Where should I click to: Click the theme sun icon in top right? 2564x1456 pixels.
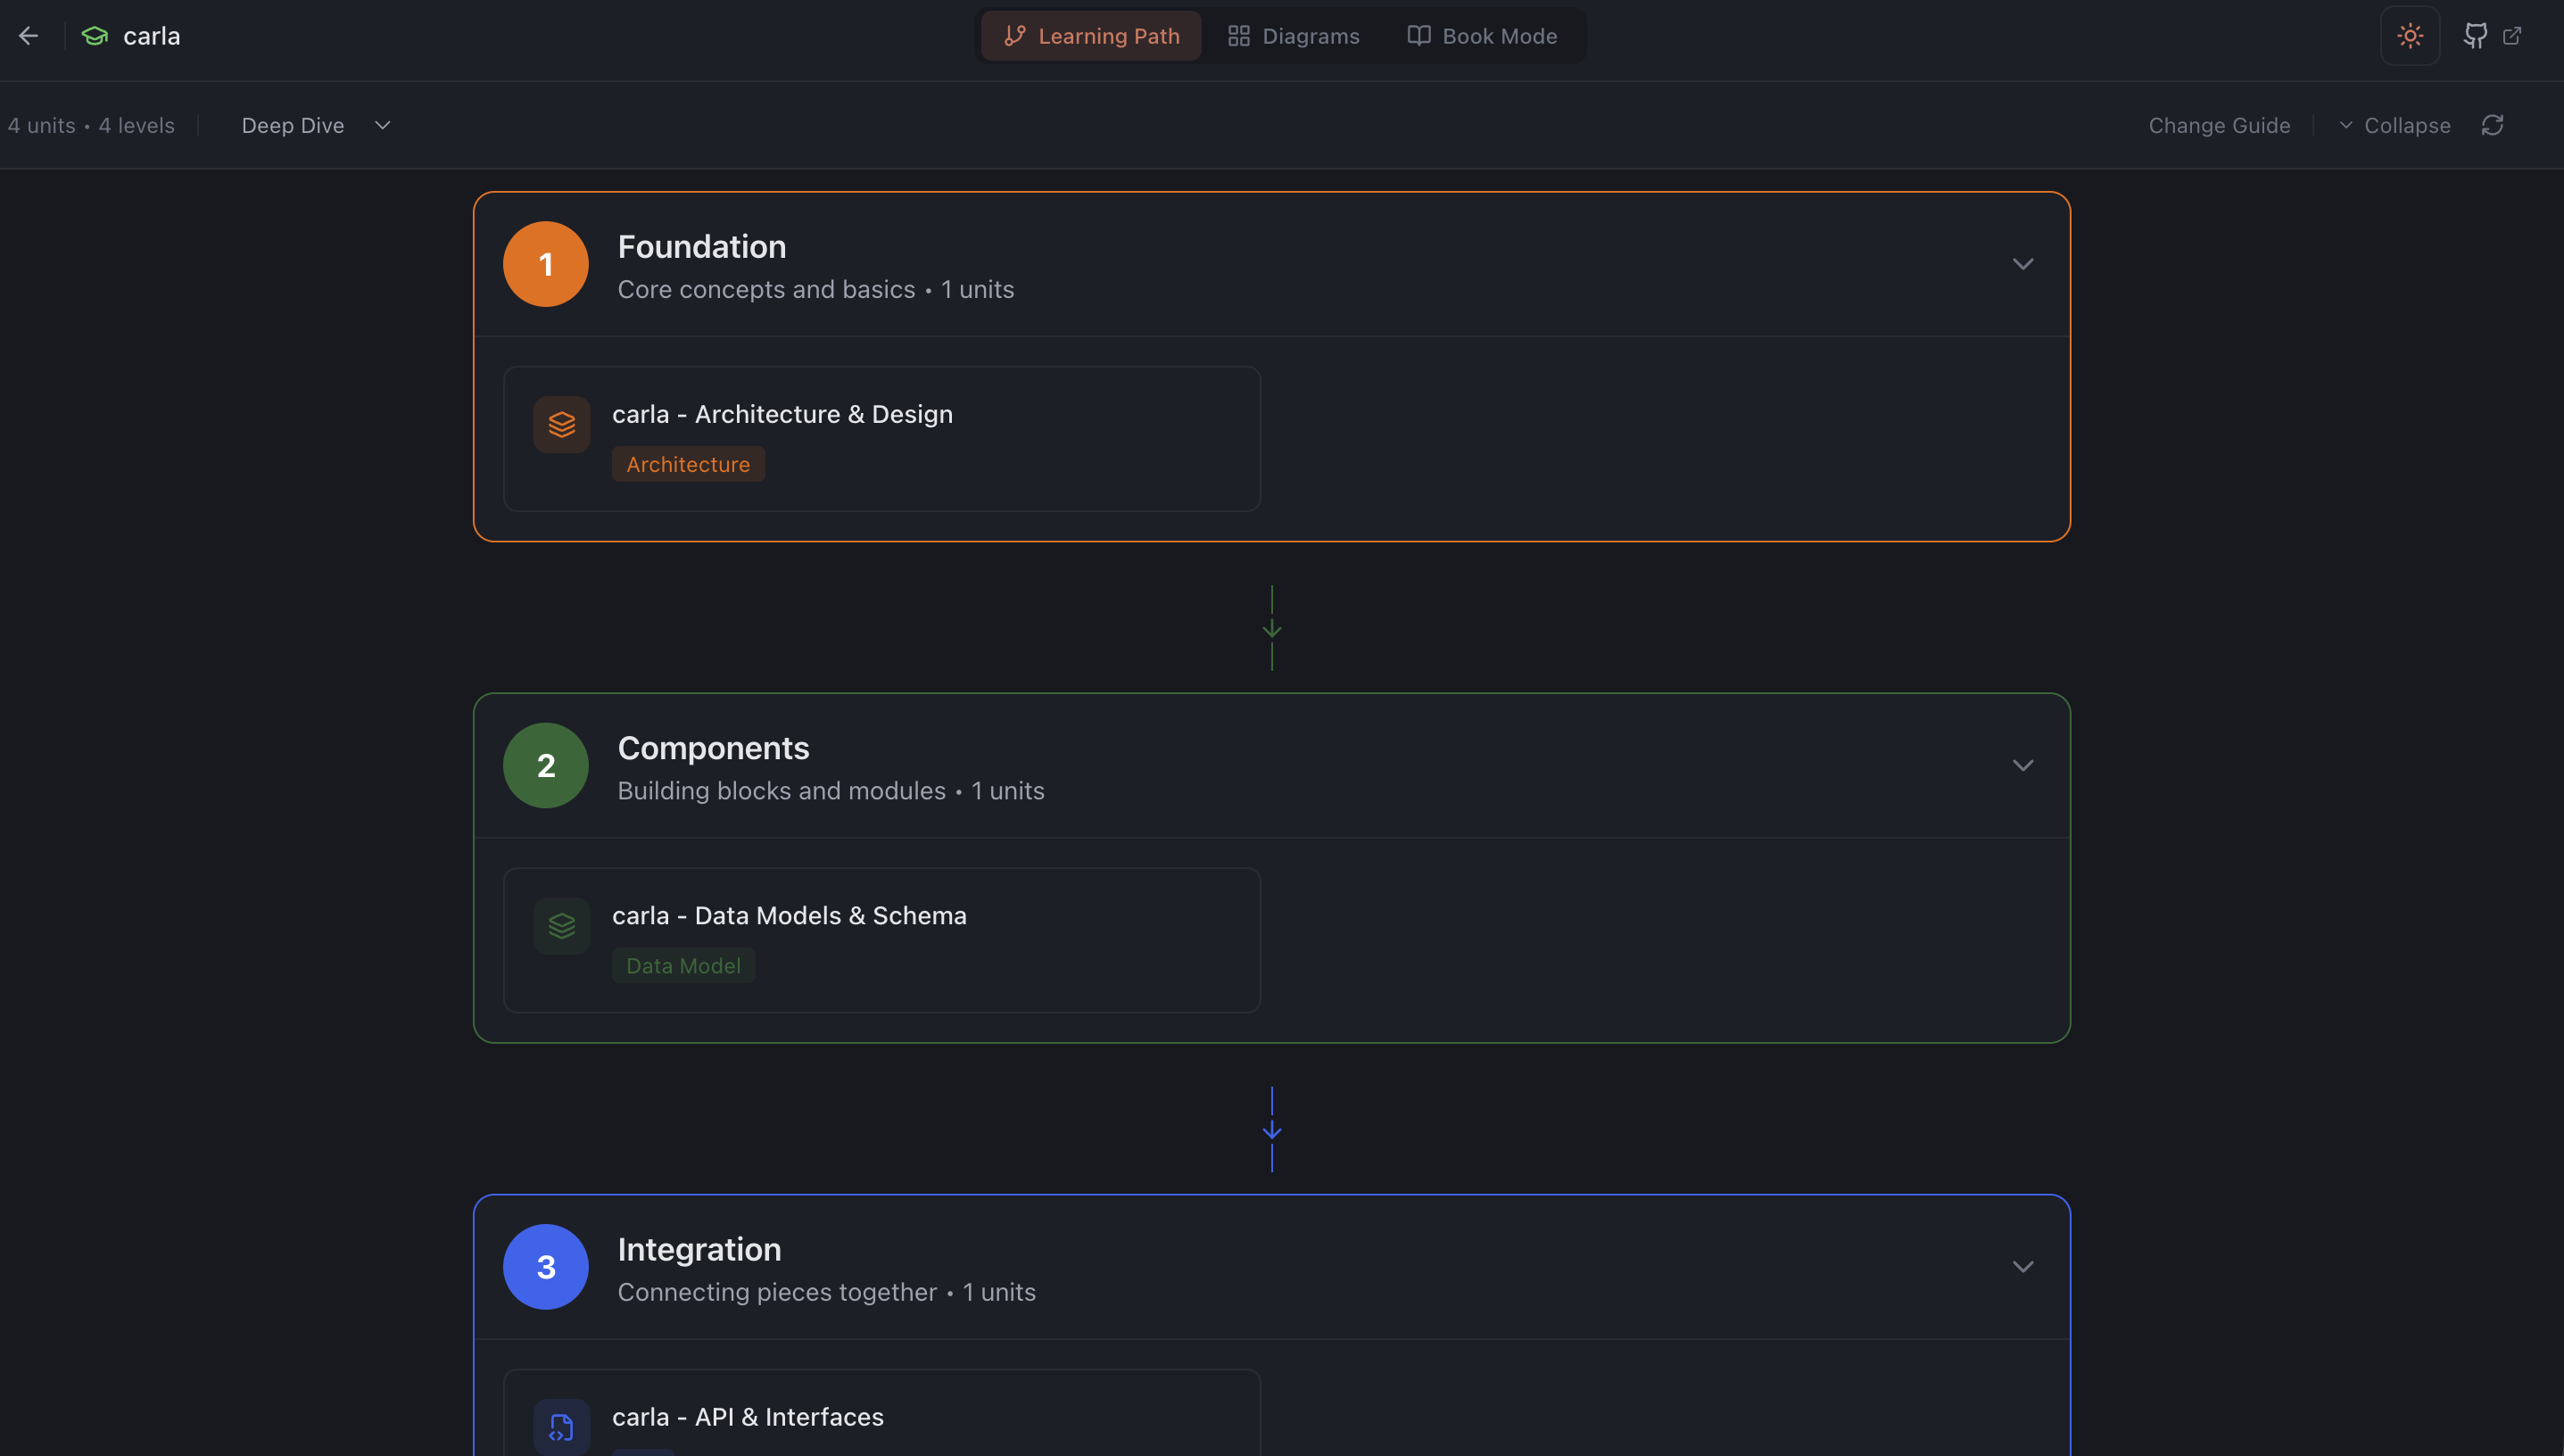[x=2410, y=35]
